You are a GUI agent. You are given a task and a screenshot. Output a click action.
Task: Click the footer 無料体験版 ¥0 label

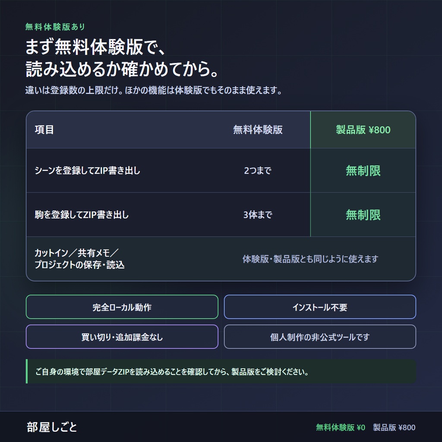point(341,427)
